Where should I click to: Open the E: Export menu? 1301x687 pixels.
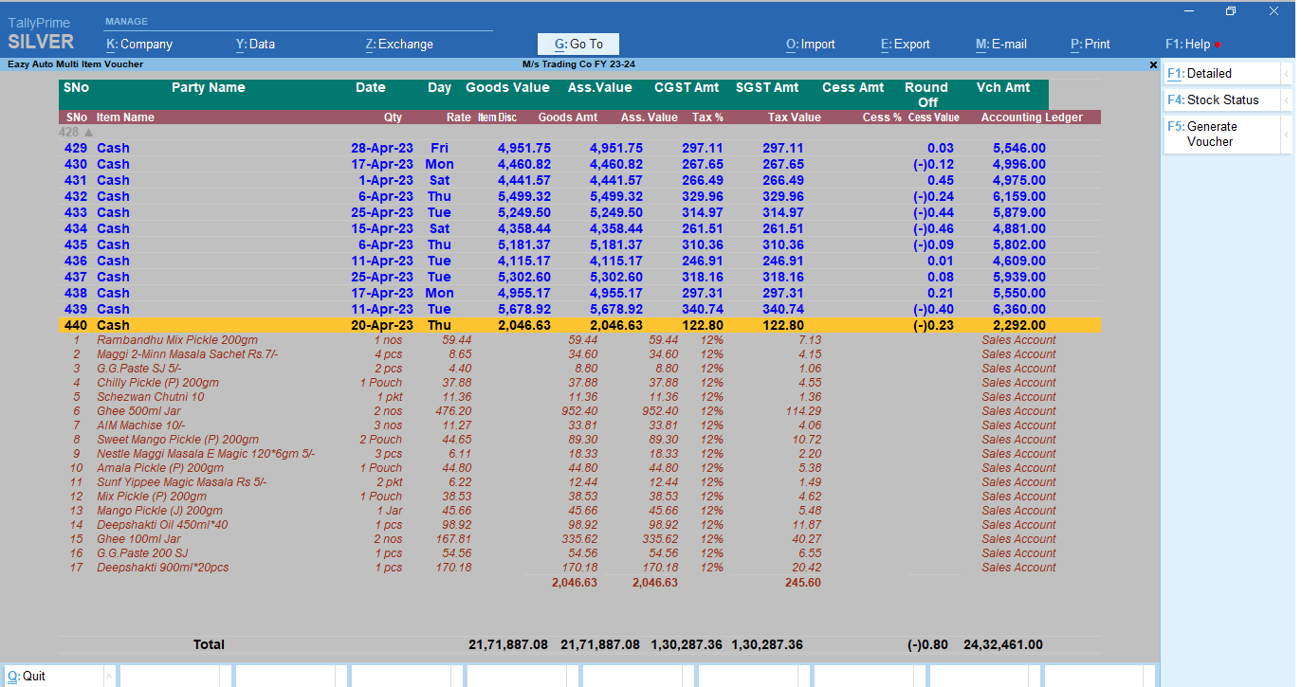(906, 45)
